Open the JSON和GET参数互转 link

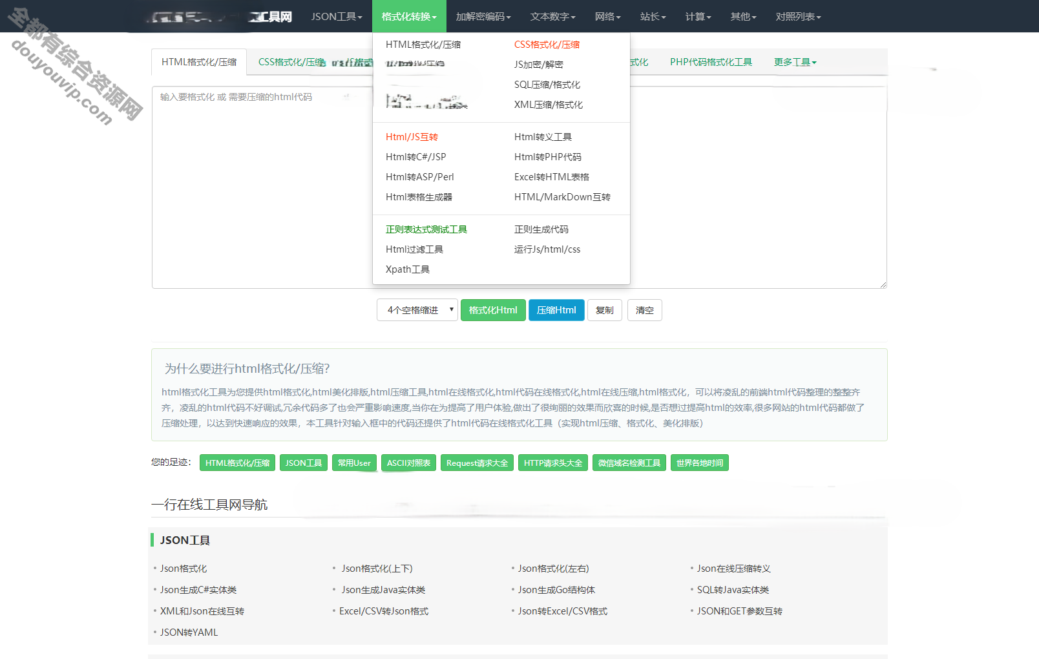[740, 611]
